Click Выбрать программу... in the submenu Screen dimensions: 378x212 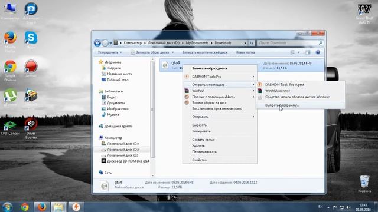click(301, 105)
